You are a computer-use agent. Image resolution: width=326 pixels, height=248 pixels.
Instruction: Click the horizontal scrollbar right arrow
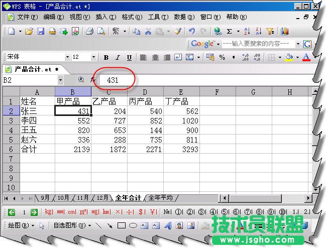308,198
